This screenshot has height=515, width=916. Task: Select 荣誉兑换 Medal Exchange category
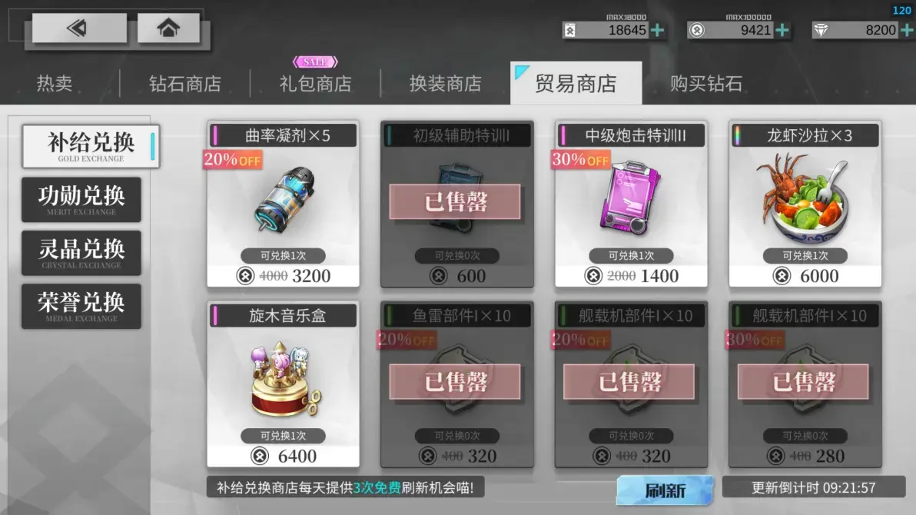(x=81, y=307)
